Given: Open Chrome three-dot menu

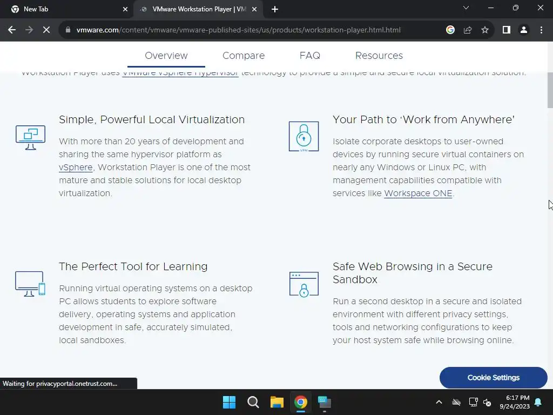Looking at the screenshot, I should [x=541, y=30].
